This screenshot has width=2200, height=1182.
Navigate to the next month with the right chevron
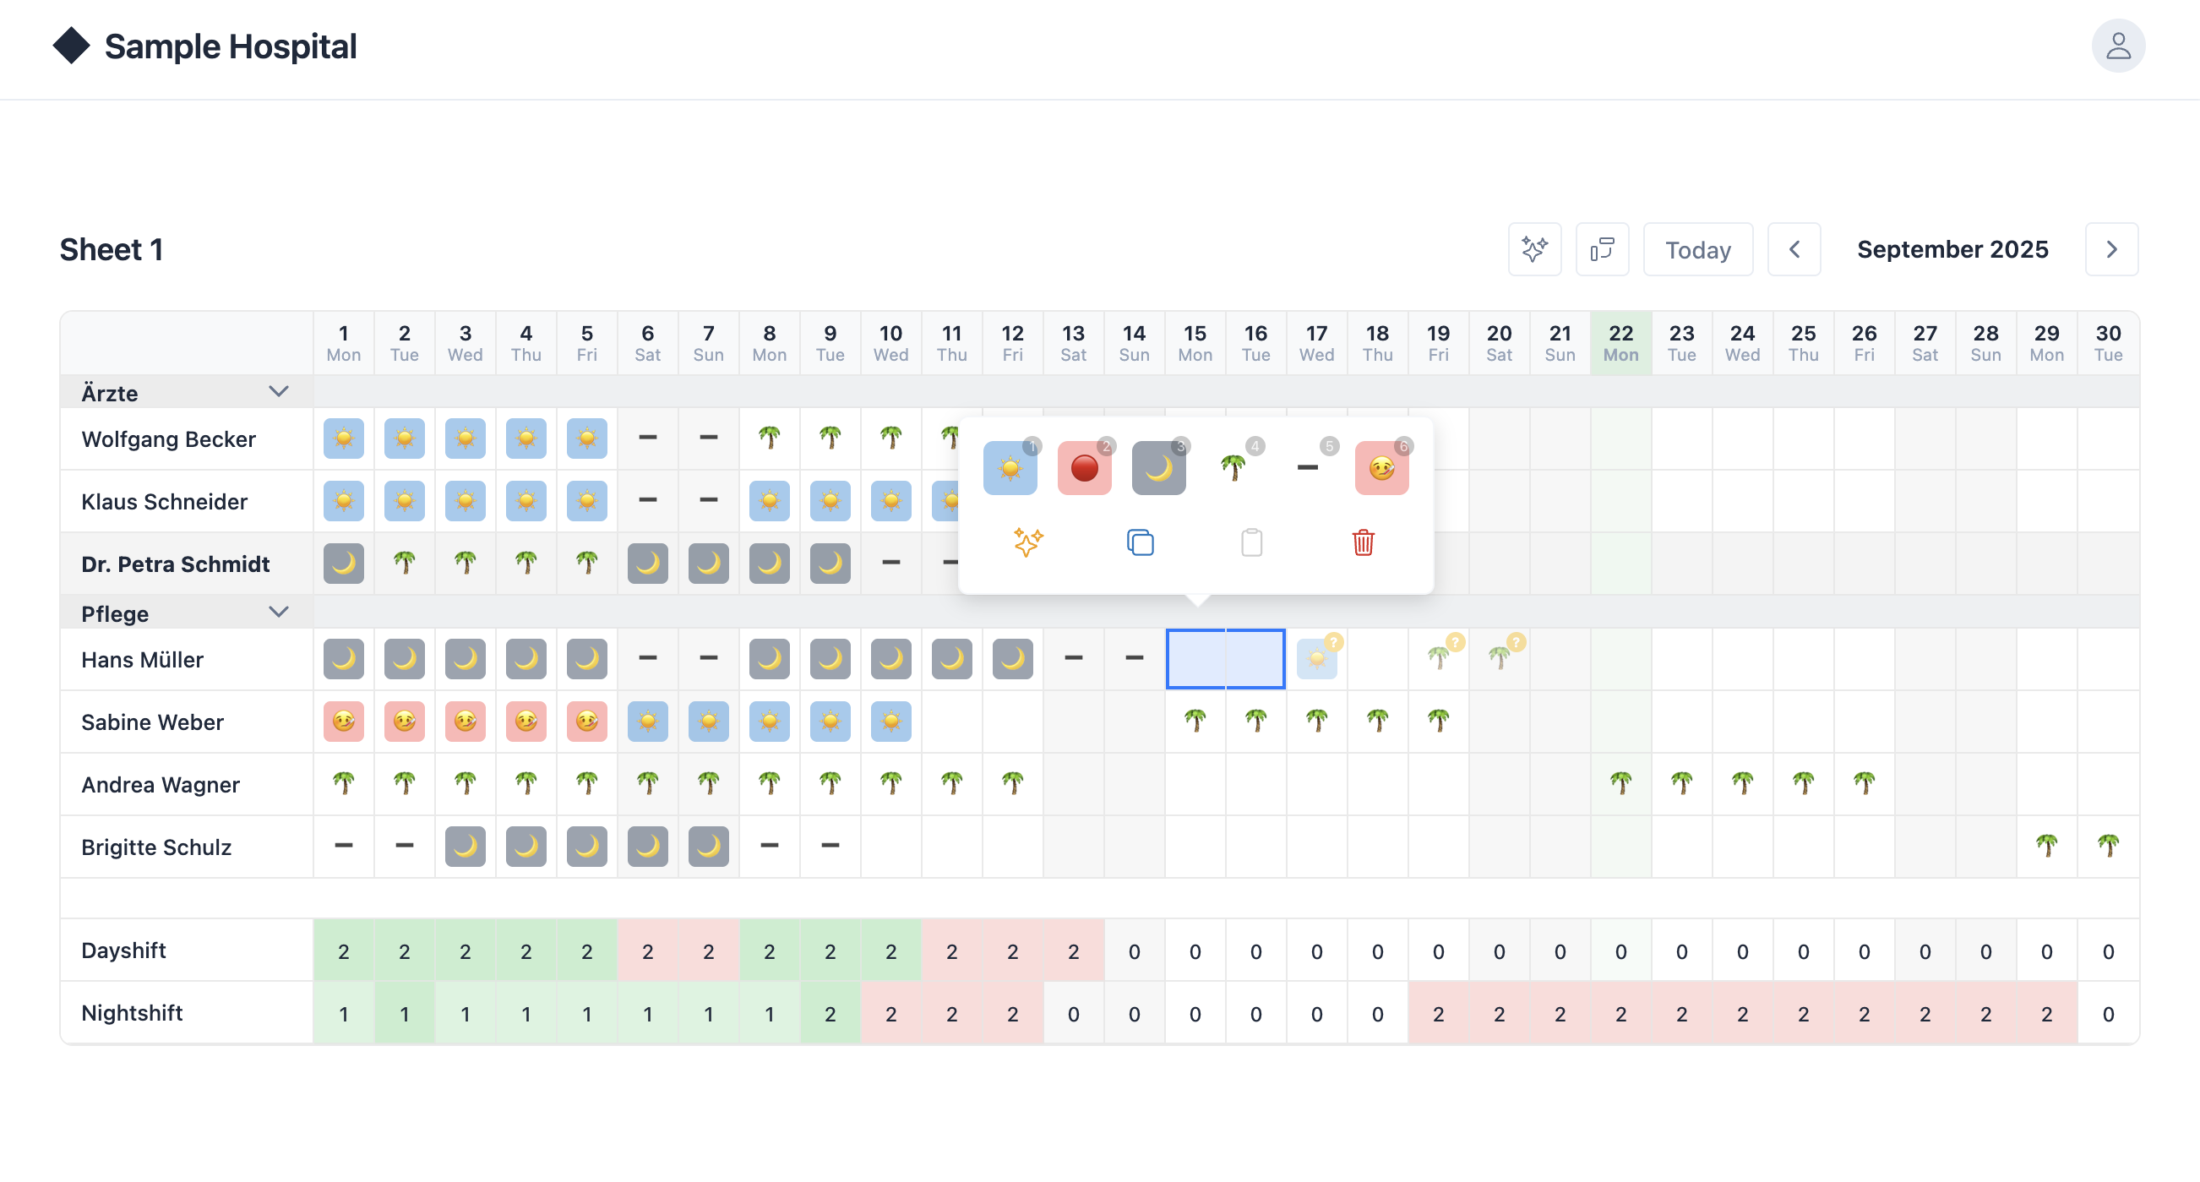(x=2111, y=249)
